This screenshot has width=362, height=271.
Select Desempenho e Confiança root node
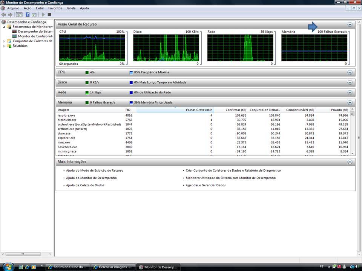pos(26,22)
